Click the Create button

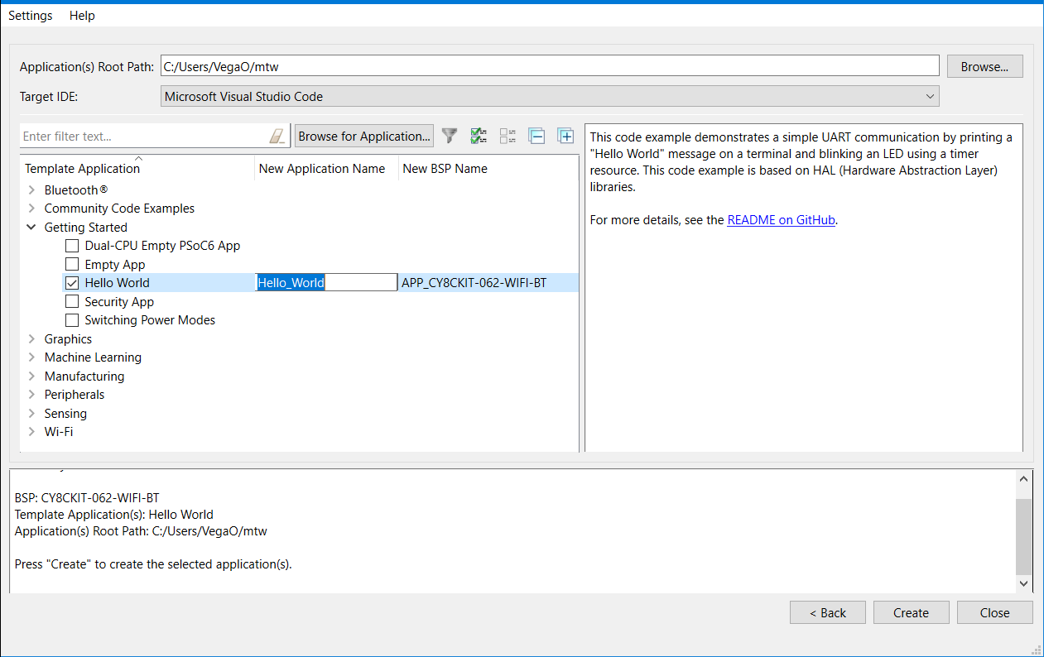(x=911, y=613)
